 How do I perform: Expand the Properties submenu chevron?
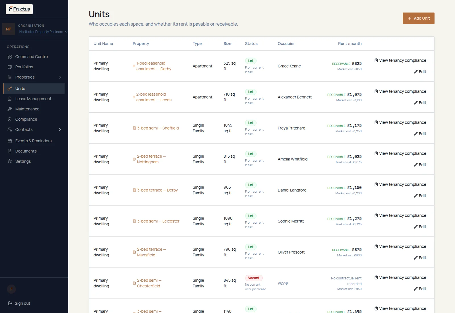click(x=60, y=77)
